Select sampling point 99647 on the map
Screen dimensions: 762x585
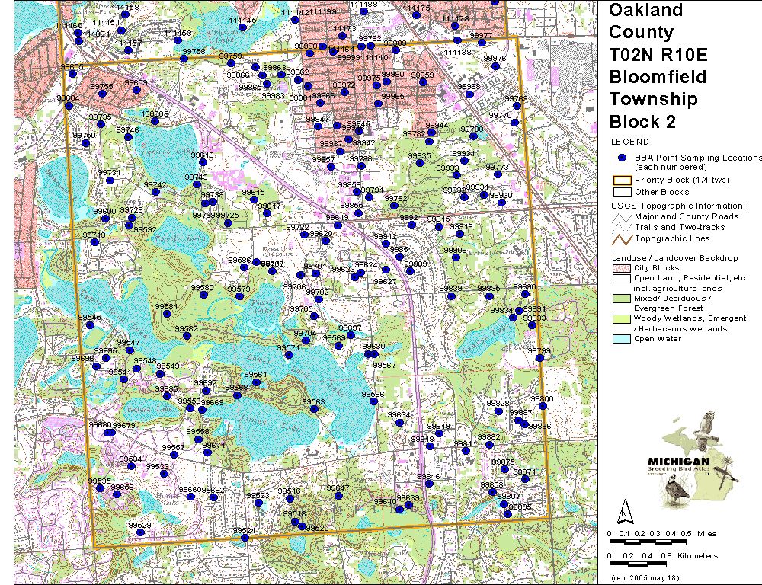pos(338,495)
